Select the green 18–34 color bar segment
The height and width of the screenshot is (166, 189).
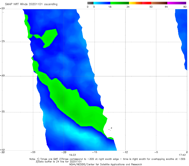pyautogui.click(x=120, y=3)
